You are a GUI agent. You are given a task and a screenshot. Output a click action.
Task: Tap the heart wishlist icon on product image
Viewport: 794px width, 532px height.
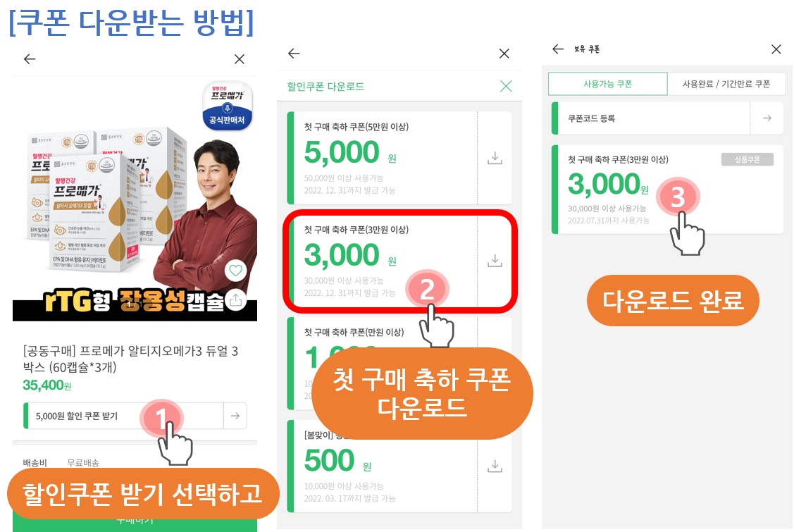(x=235, y=270)
